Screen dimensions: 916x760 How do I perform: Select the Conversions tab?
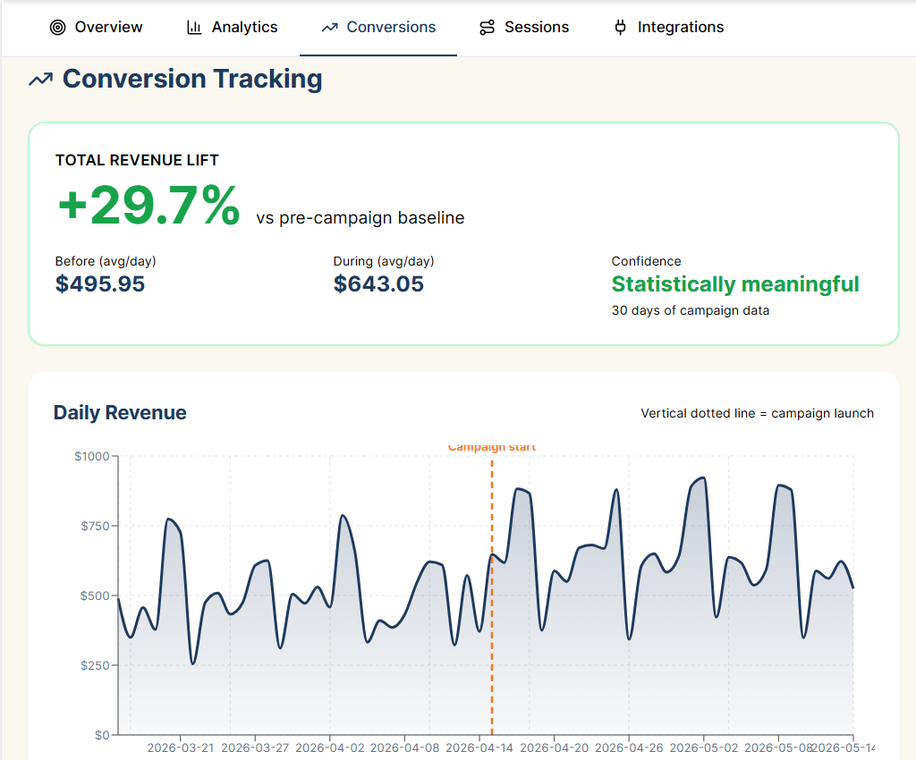tap(378, 28)
